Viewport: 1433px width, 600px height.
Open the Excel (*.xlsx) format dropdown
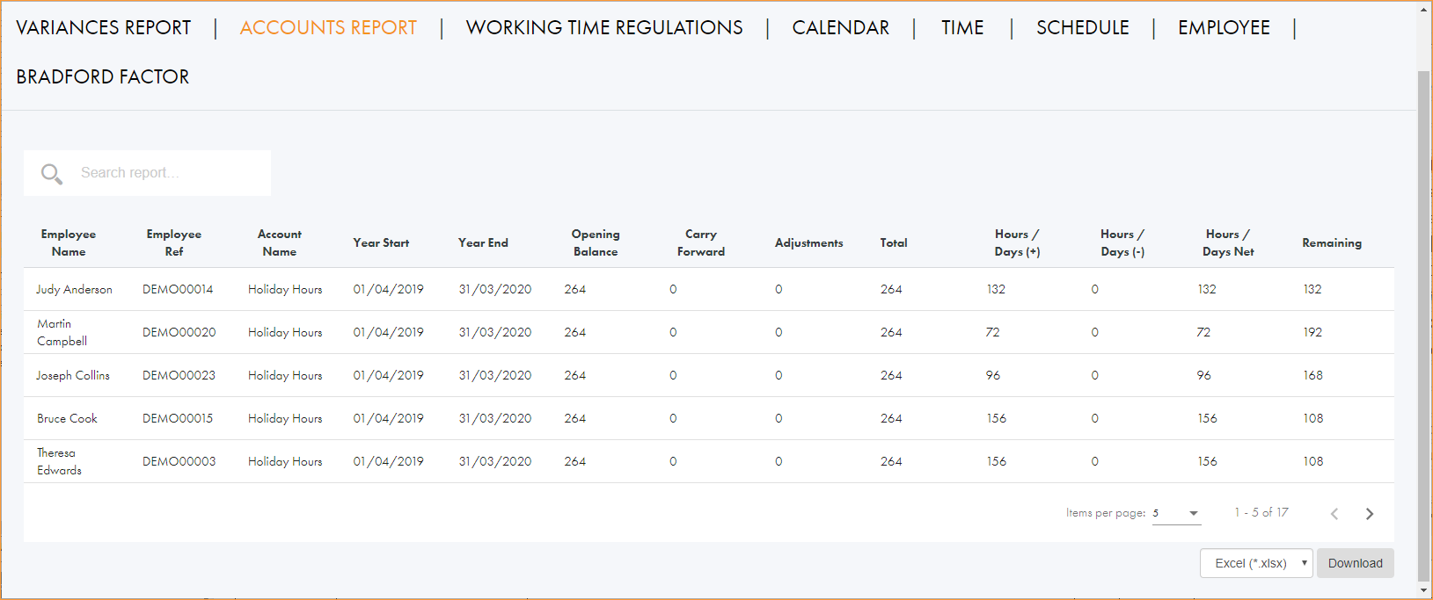(x=1255, y=563)
